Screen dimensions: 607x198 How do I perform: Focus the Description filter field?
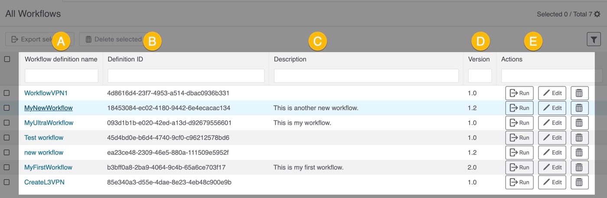tap(366, 76)
